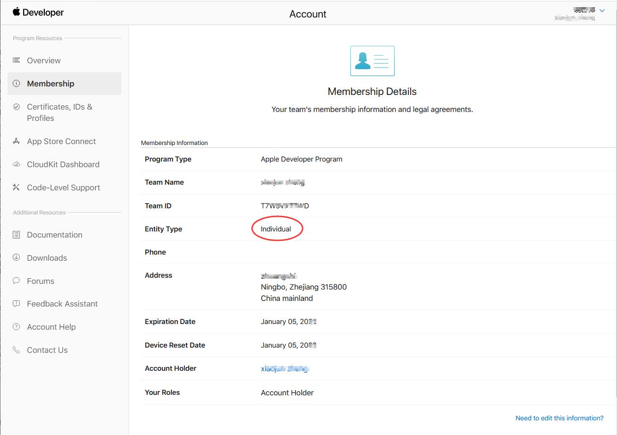Click the Account page title
The width and height of the screenshot is (617, 435).
click(x=308, y=14)
